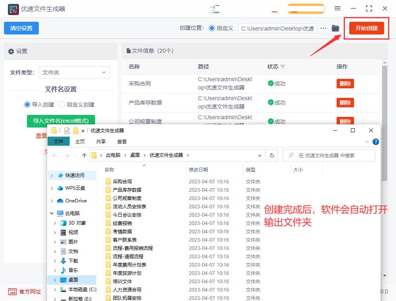Switch to the 主页 ribbon tab

[80, 141]
